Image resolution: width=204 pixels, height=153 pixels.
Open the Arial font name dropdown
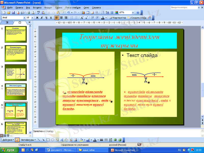point(24,18)
